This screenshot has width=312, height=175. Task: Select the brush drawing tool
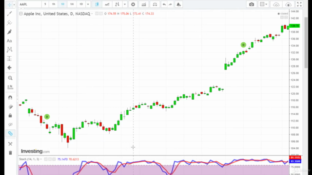point(9,32)
